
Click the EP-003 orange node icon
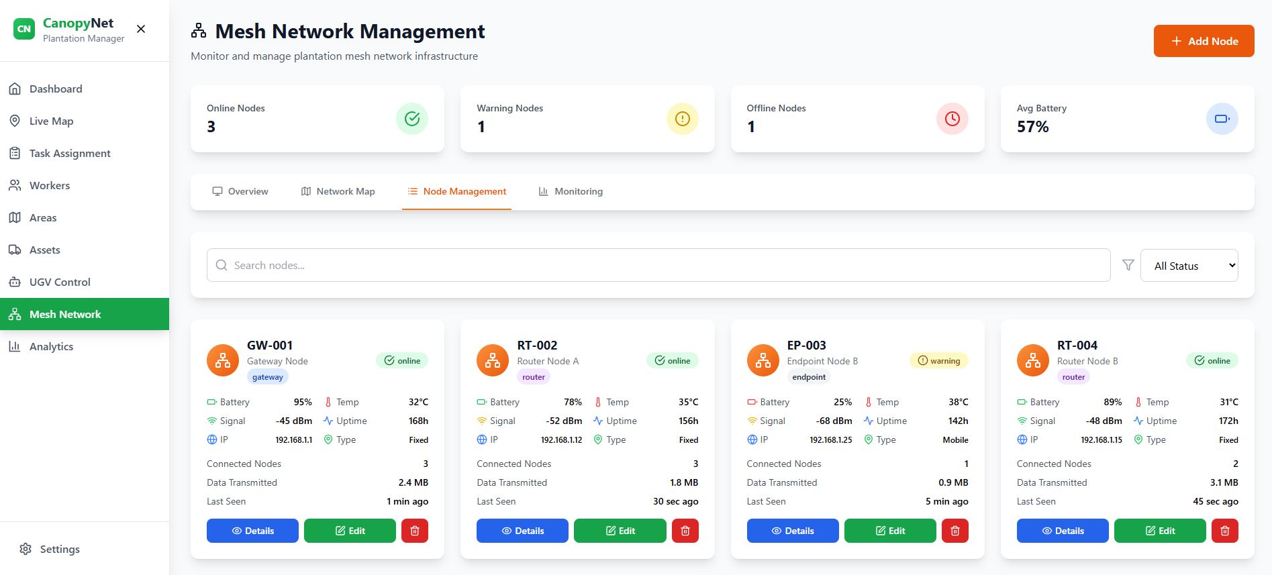[763, 361]
